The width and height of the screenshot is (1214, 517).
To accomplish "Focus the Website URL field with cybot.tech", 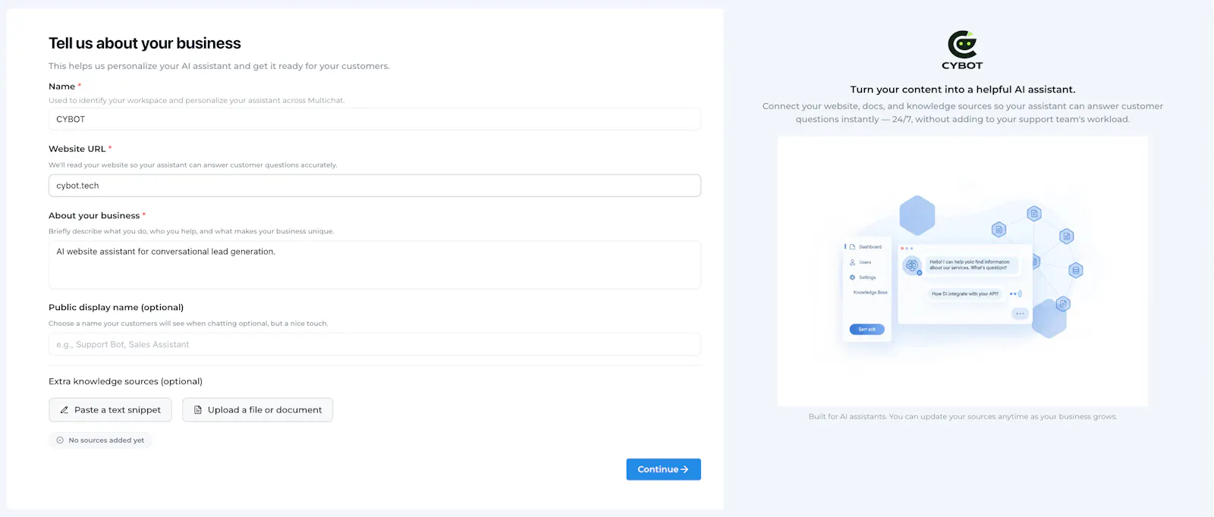I will [x=375, y=186].
